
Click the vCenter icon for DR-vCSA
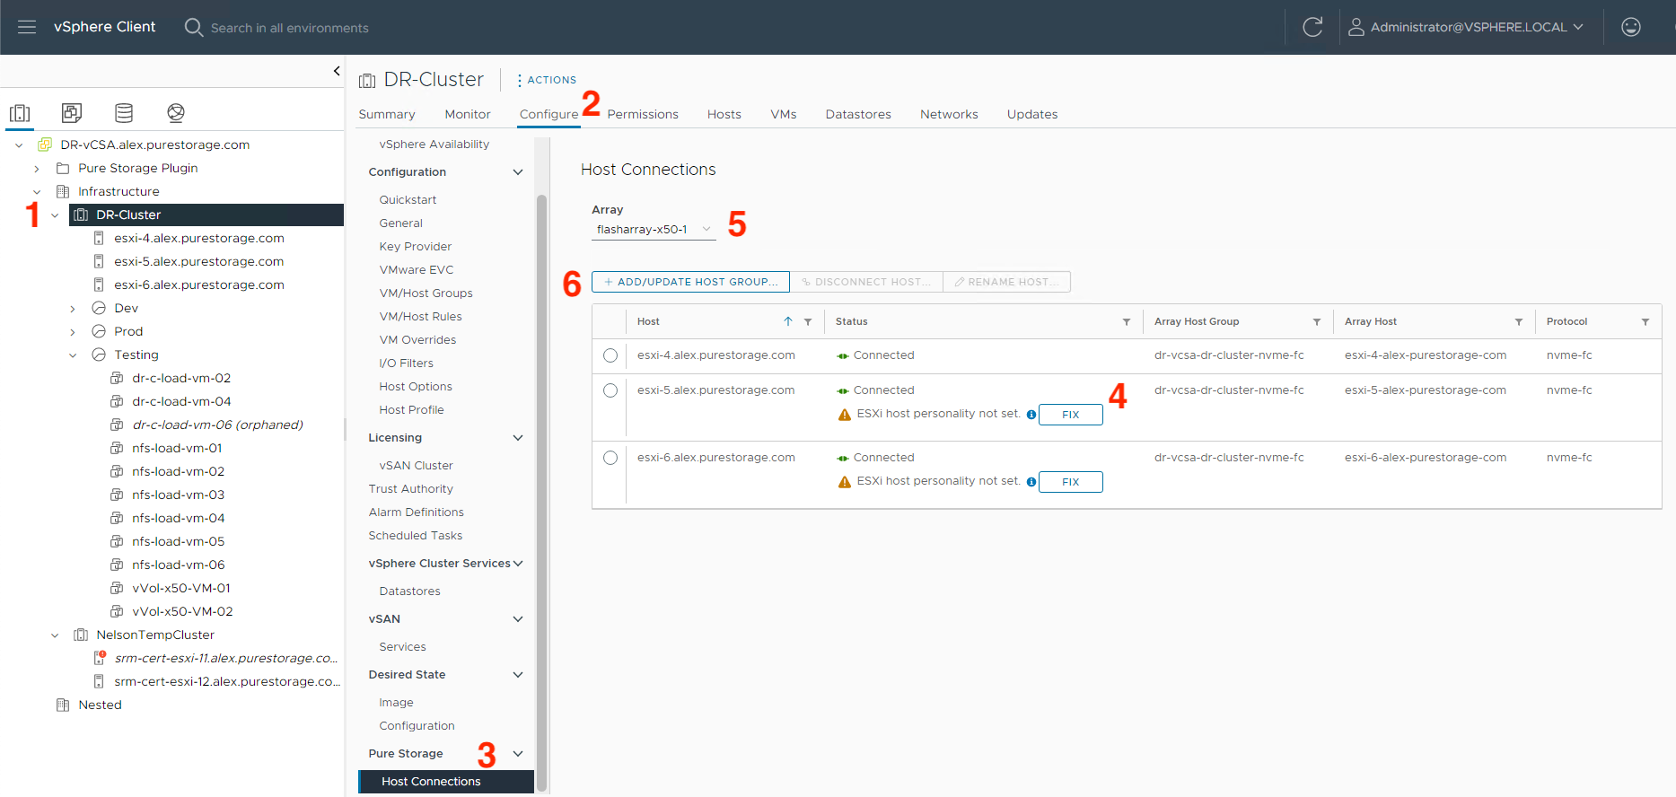coord(45,145)
